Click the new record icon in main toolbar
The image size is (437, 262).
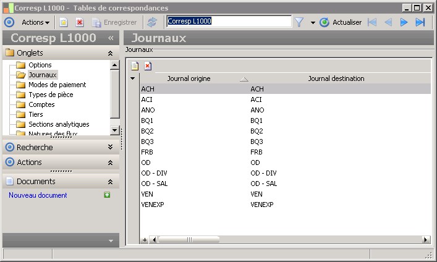click(x=64, y=22)
